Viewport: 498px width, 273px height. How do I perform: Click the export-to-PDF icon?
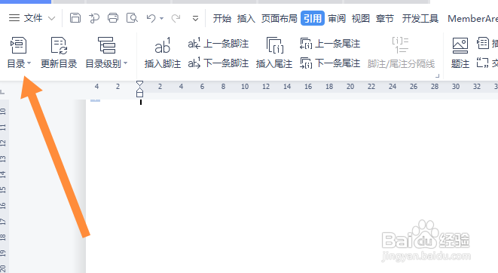click(x=94, y=18)
